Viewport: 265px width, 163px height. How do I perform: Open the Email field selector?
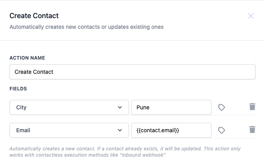click(x=69, y=130)
